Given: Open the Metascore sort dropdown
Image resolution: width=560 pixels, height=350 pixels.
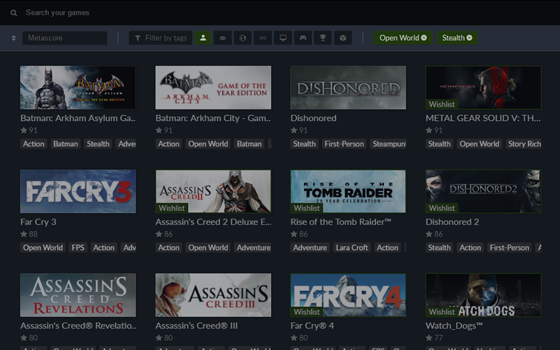Looking at the screenshot, I should pos(64,38).
